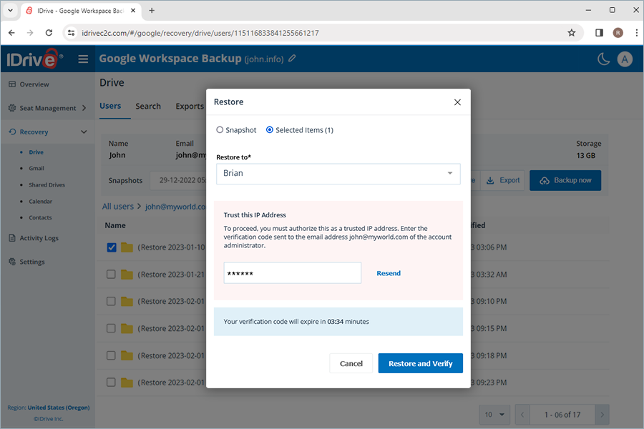Image resolution: width=644 pixels, height=429 pixels.
Task: Uncheck the Restore 2023-01-10 folder checkbox
Action: 112,247
